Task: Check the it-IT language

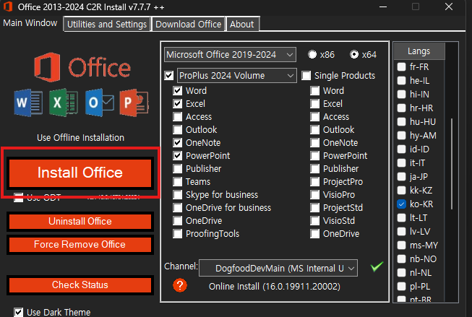Action: tap(401, 162)
